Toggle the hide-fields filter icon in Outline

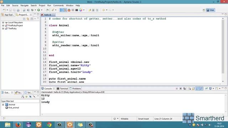(30, 97)
